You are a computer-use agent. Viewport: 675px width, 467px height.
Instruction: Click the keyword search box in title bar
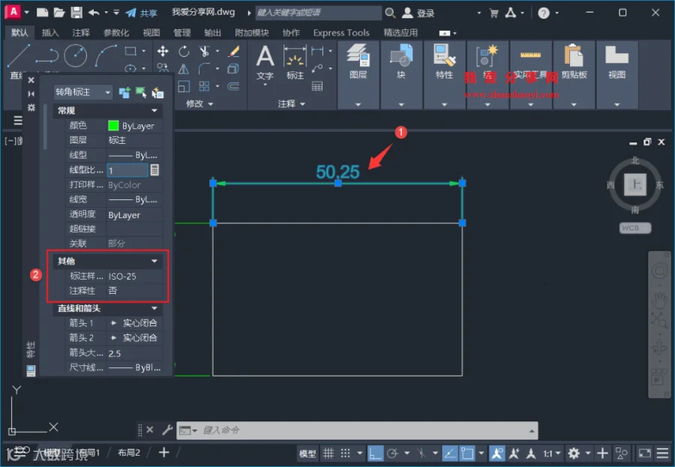click(x=318, y=13)
